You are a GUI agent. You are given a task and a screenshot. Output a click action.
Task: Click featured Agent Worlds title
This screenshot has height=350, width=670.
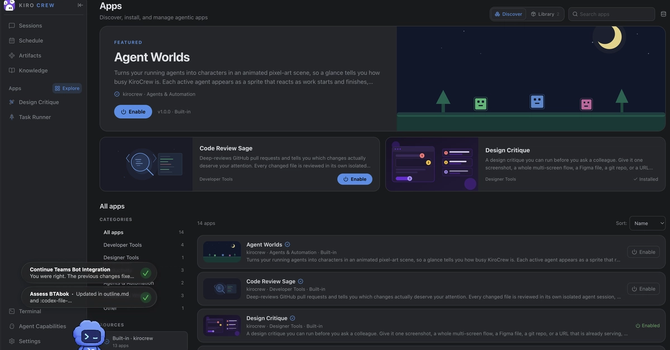(152, 57)
